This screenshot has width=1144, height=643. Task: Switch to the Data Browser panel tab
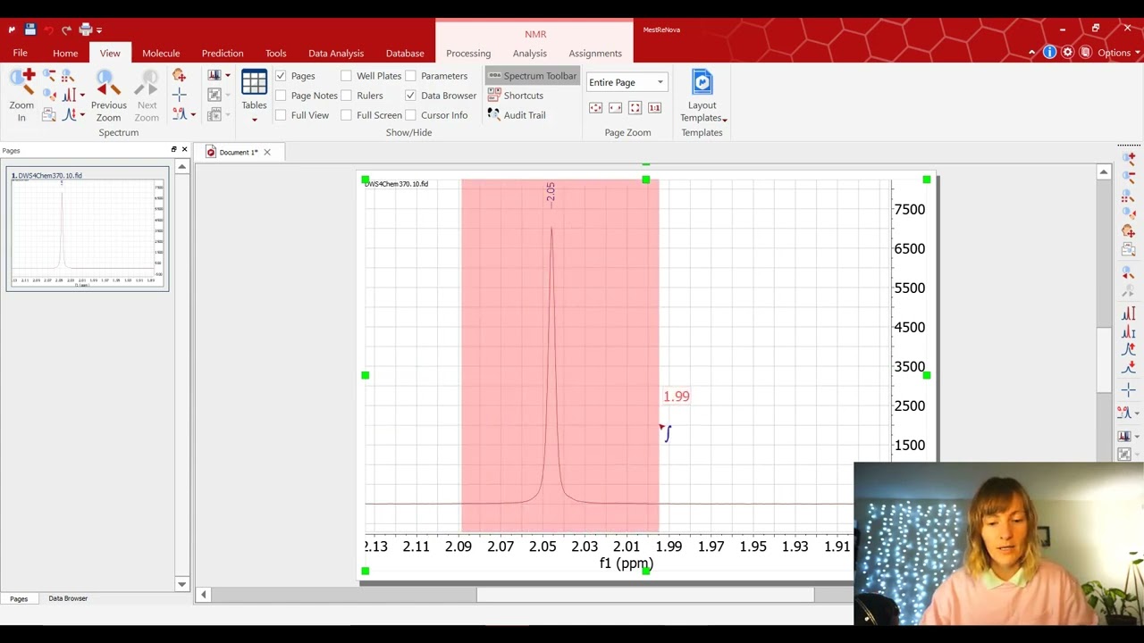tap(68, 598)
